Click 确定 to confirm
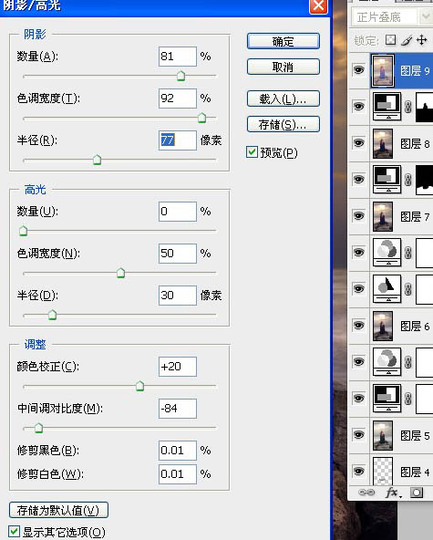433x540 pixels. (x=284, y=41)
